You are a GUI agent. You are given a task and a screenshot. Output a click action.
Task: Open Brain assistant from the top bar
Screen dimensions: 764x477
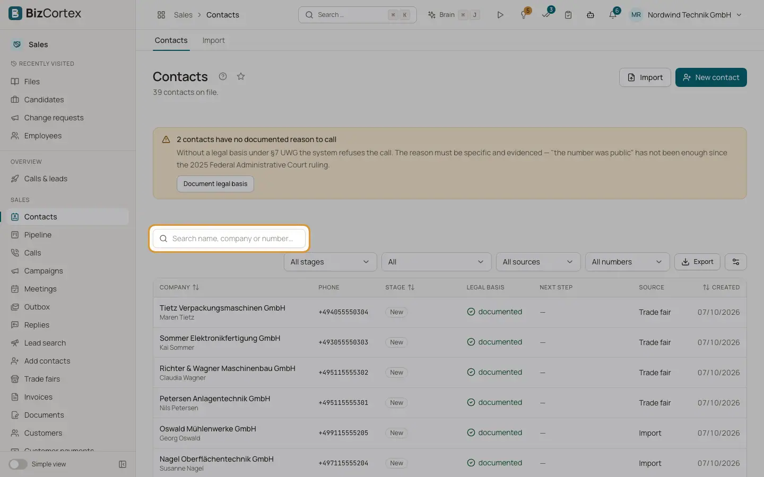click(454, 15)
